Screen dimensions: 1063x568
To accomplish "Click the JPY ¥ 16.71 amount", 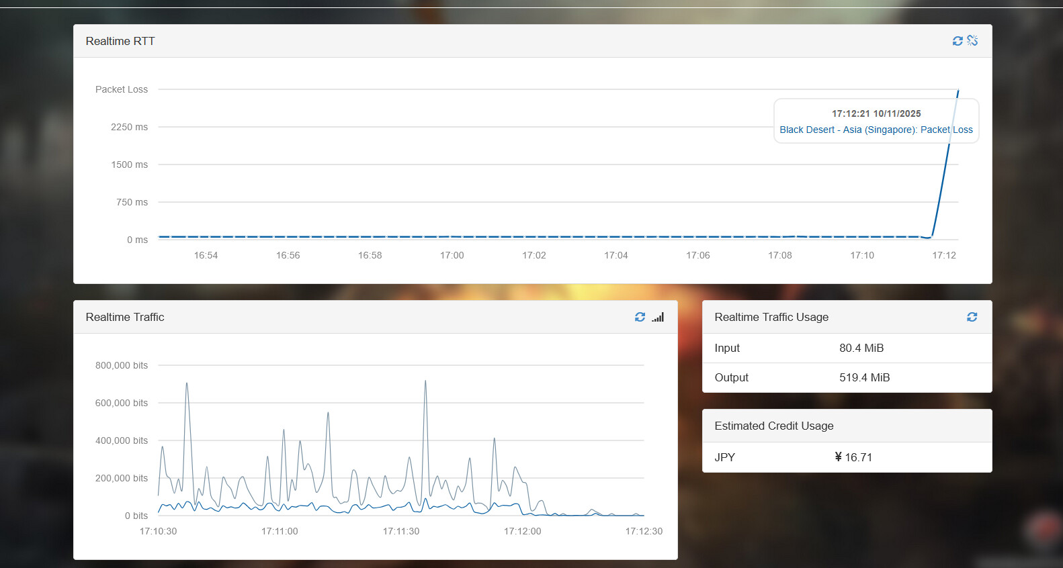I will point(853,457).
